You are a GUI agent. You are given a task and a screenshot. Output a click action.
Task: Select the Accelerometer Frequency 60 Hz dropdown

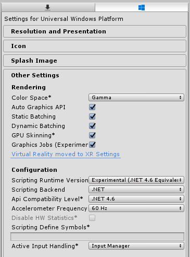pos(136,208)
